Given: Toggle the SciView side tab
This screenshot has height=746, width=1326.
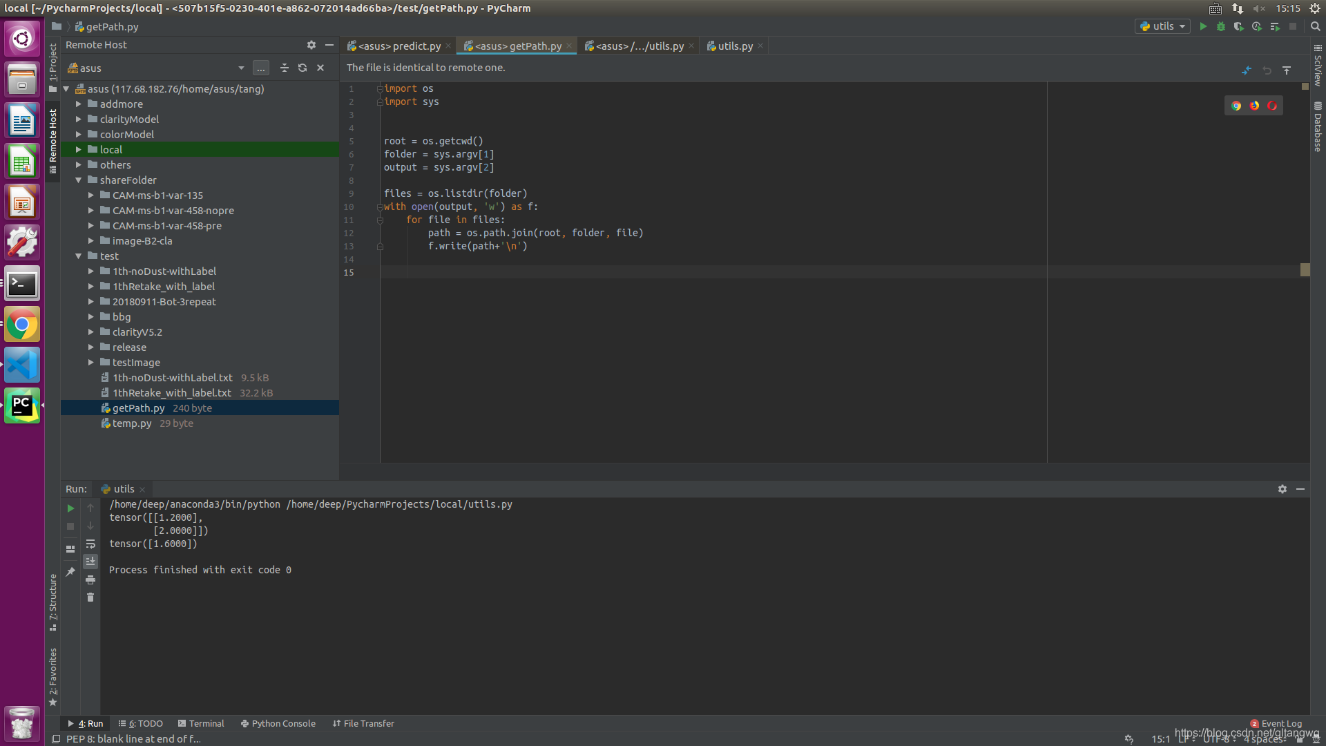Looking at the screenshot, I should (x=1318, y=66).
